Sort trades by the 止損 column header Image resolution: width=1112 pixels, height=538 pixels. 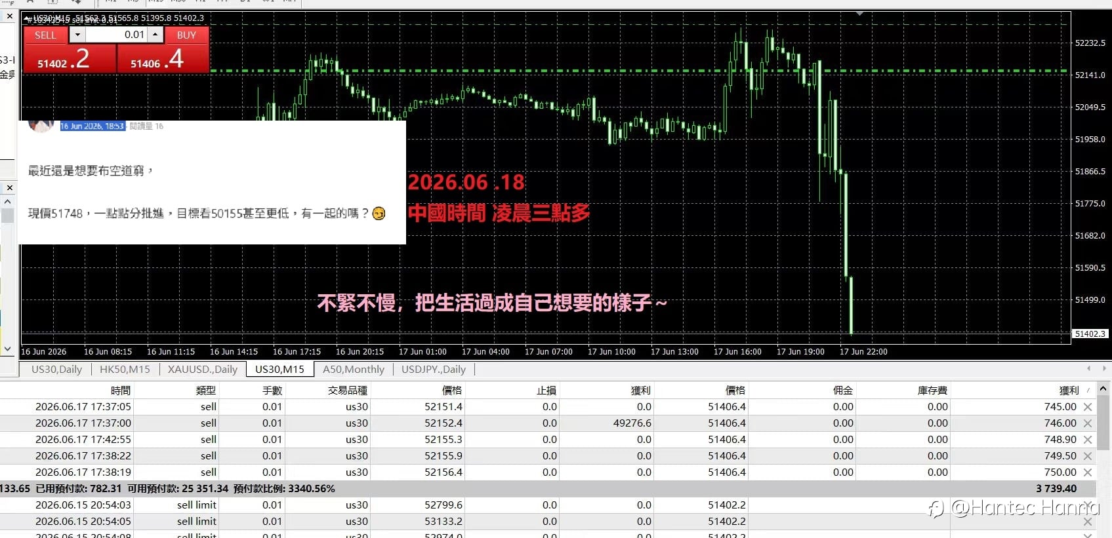click(x=546, y=391)
